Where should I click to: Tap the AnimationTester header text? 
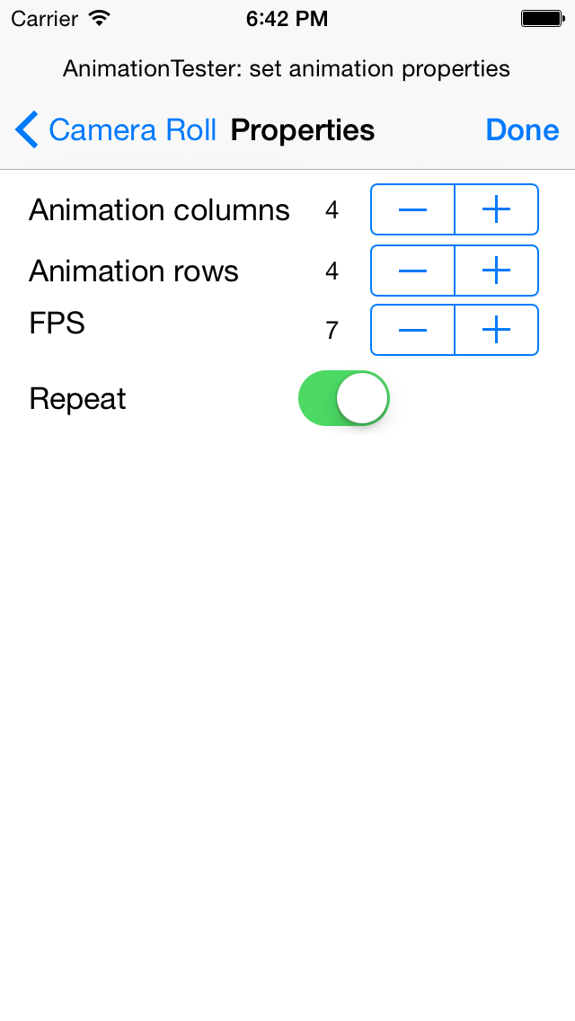pos(286,68)
